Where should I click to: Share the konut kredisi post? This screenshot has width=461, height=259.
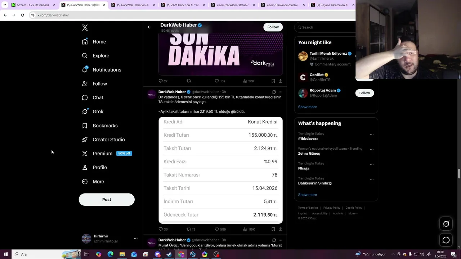pos(281,229)
